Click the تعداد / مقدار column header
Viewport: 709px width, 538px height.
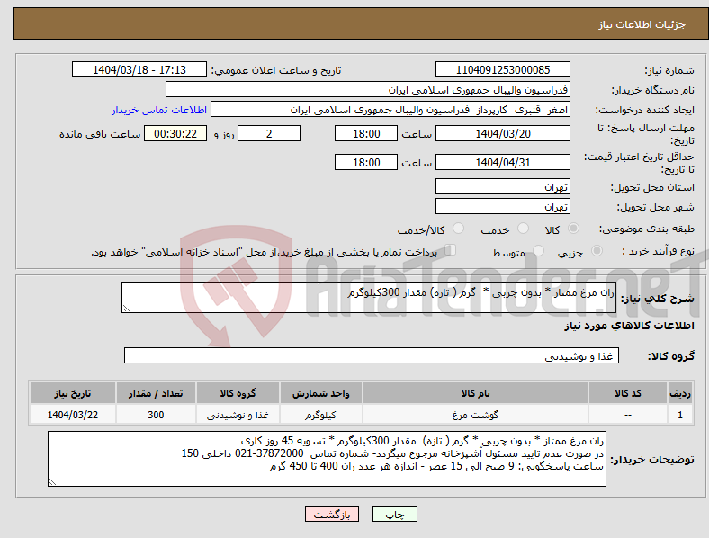156,393
